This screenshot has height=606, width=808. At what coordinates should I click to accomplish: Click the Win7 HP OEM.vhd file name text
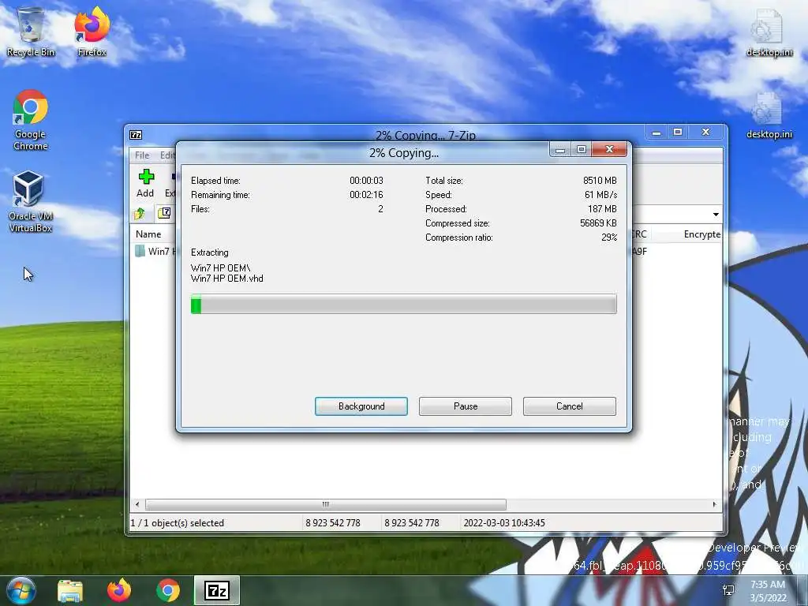coord(226,279)
